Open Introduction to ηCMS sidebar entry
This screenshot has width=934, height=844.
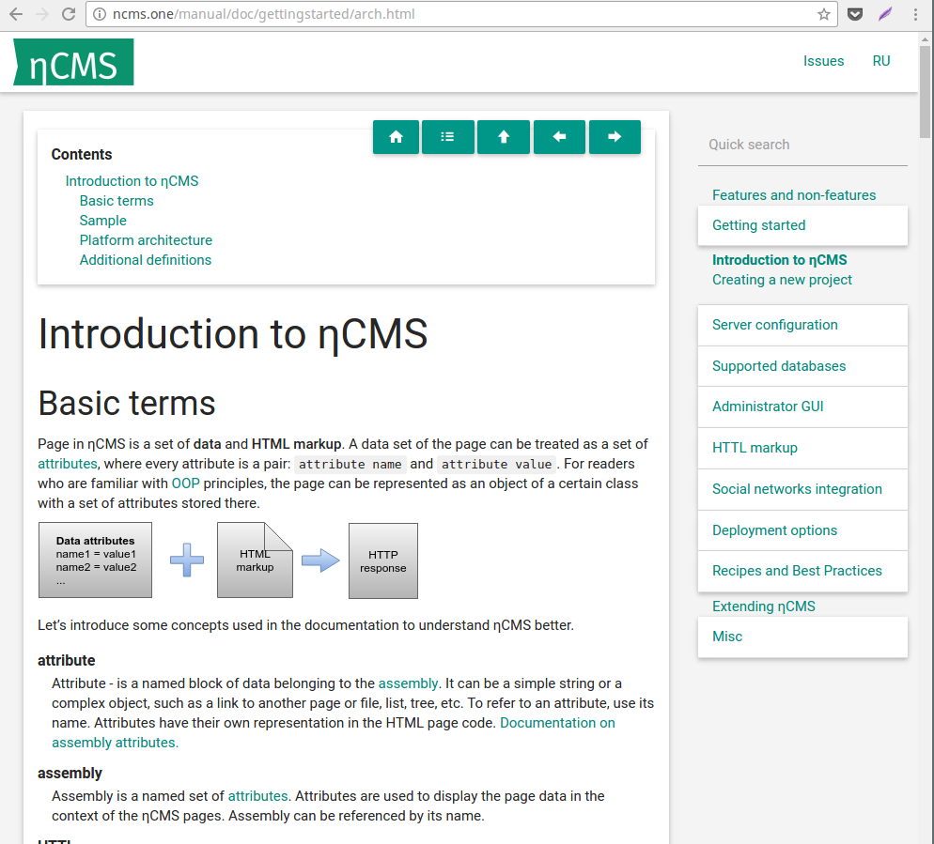(x=779, y=260)
